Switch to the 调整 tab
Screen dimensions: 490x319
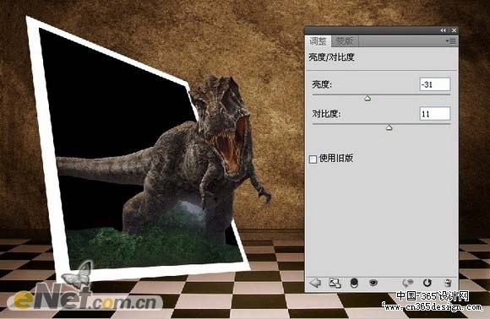point(318,41)
